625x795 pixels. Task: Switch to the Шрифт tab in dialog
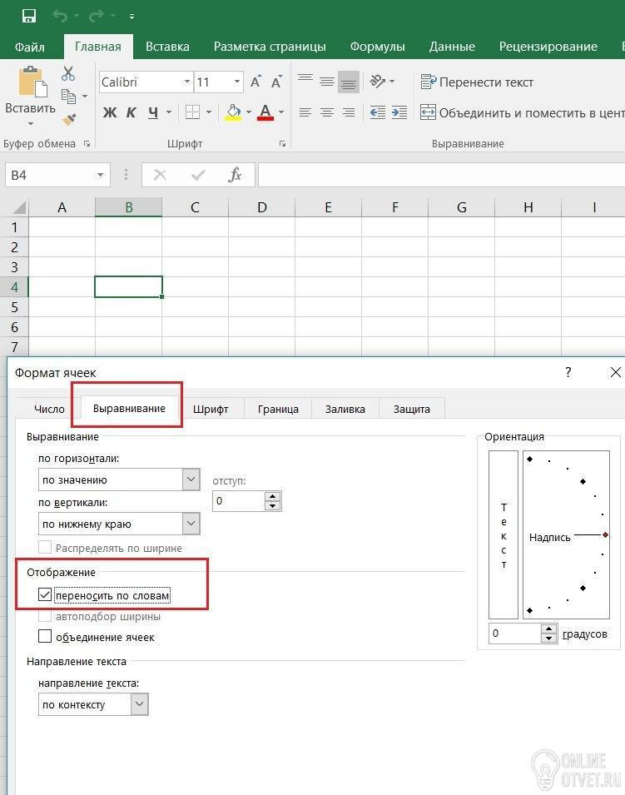(211, 410)
